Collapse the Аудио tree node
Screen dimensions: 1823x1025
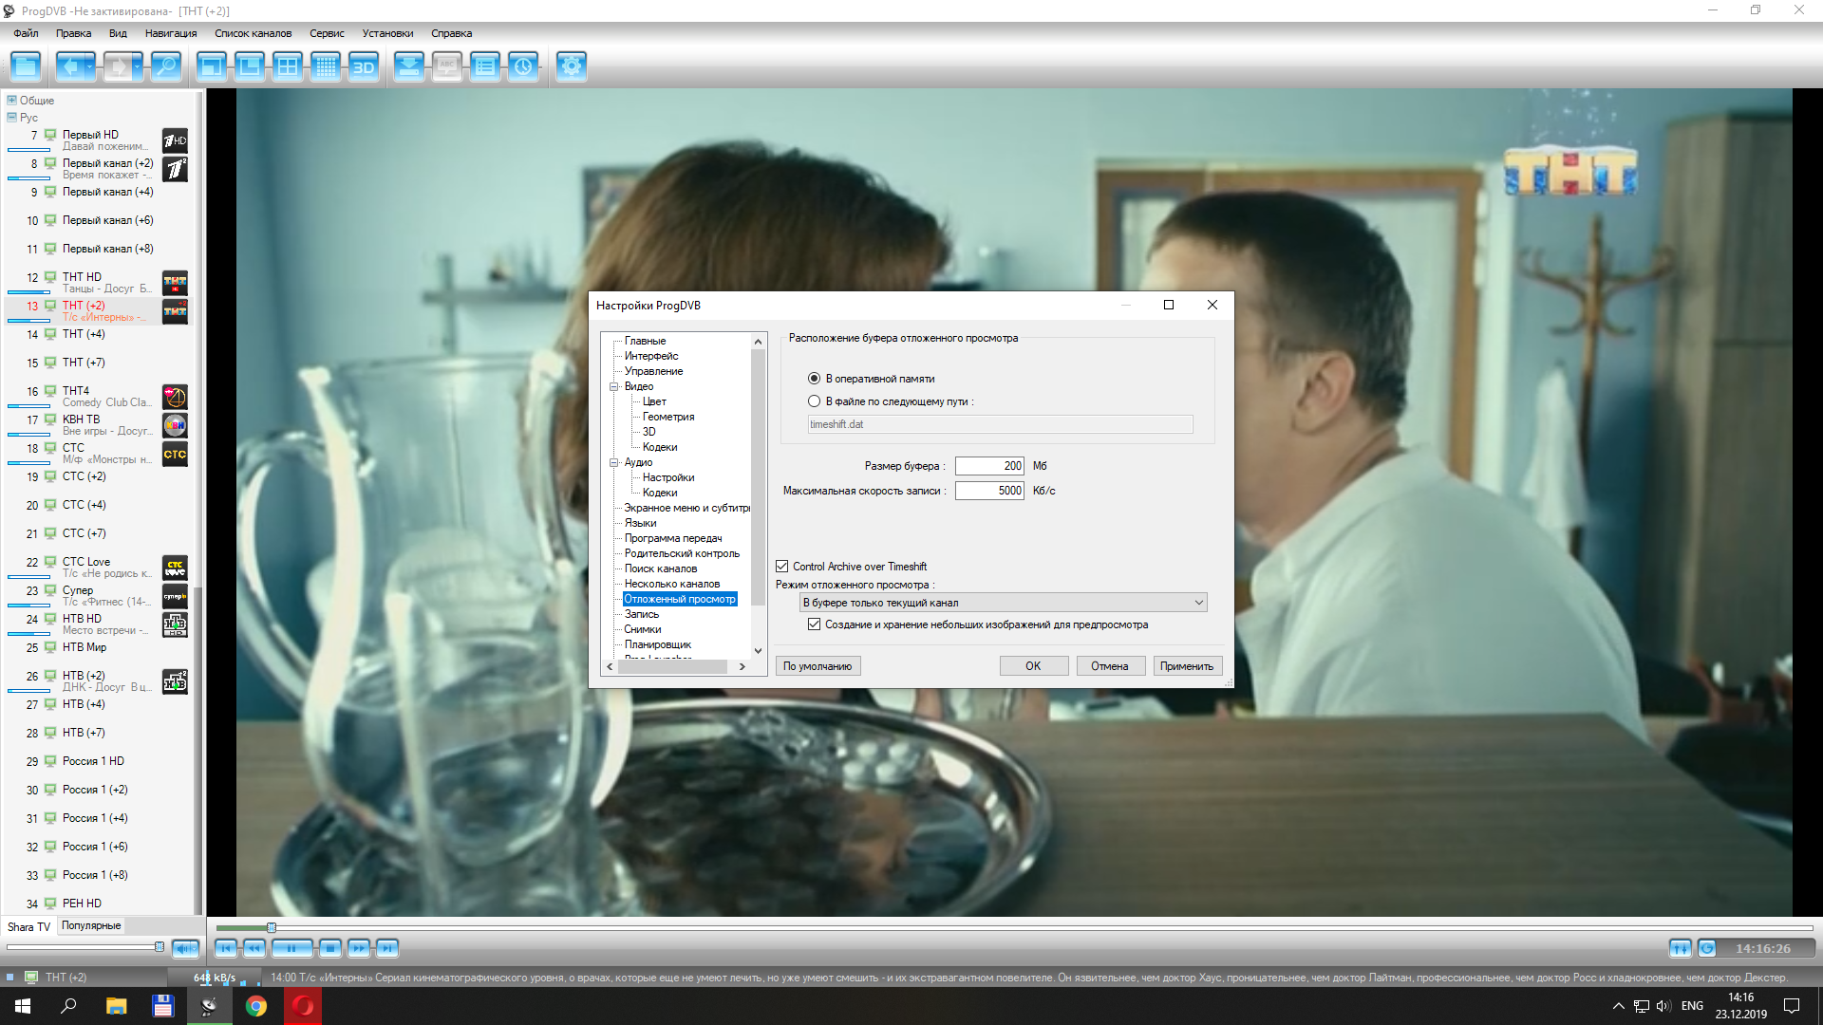614,462
